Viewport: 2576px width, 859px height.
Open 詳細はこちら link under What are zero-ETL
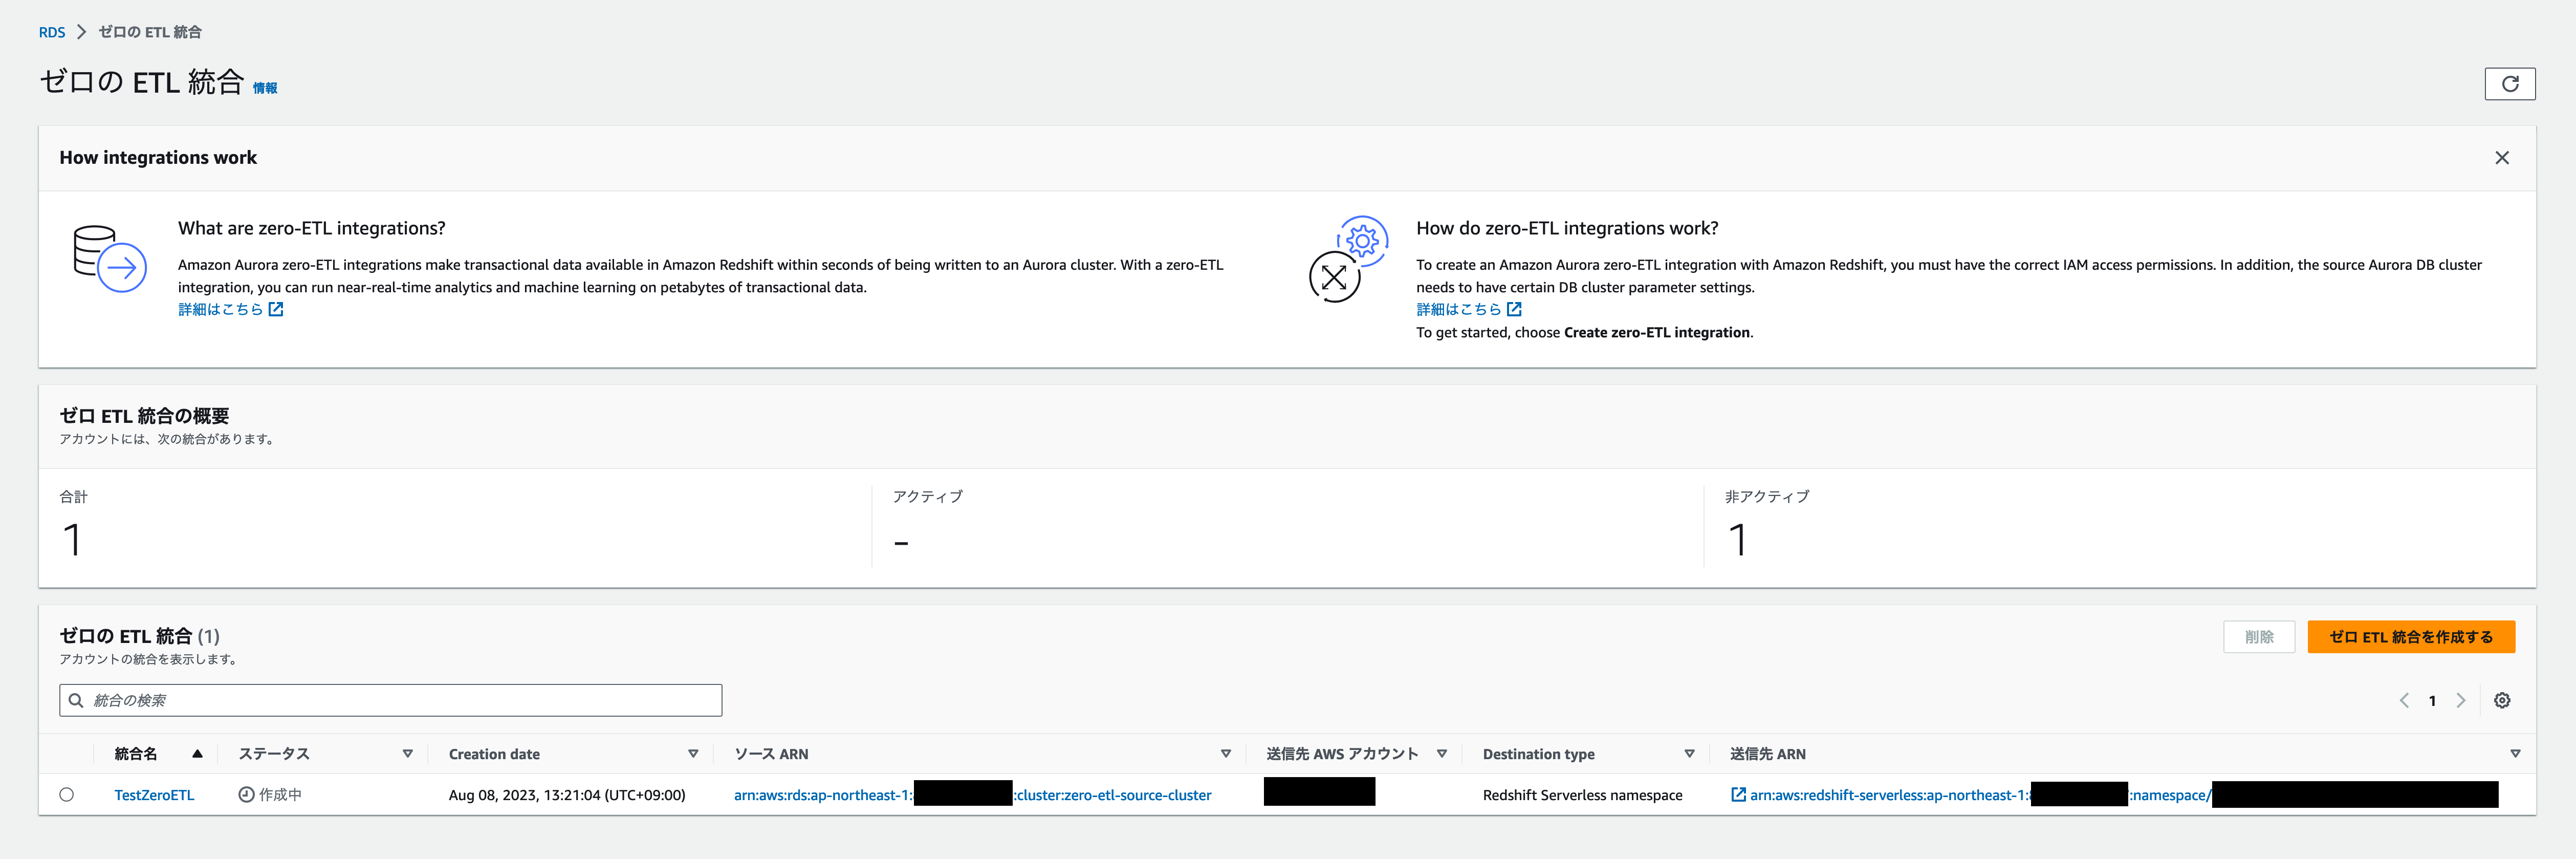click(x=230, y=310)
